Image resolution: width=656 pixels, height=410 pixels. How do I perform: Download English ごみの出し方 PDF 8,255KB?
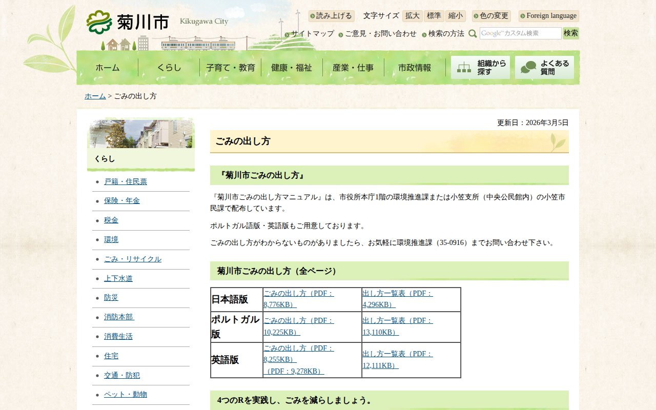coord(299,354)
